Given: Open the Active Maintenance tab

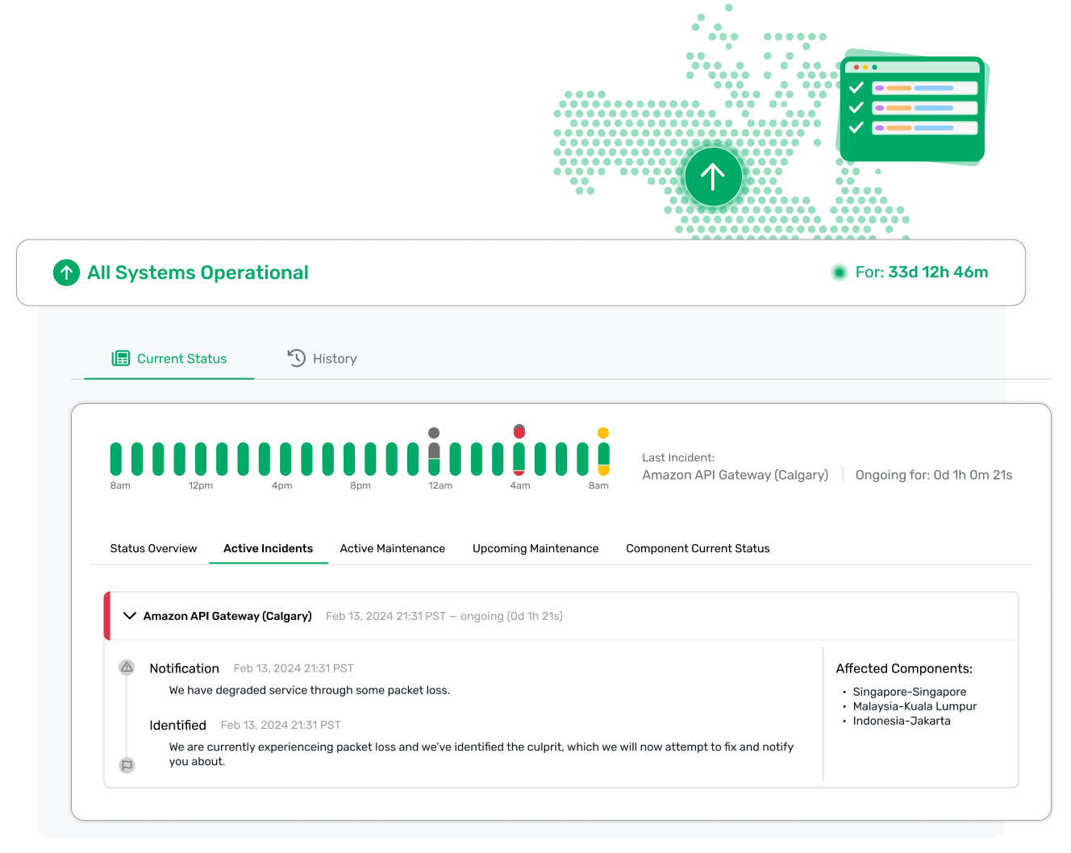Looking at the screenshot, I should [x=392, y=548].
